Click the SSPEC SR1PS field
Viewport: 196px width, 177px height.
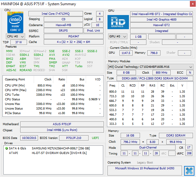click(x=63, y=31)
